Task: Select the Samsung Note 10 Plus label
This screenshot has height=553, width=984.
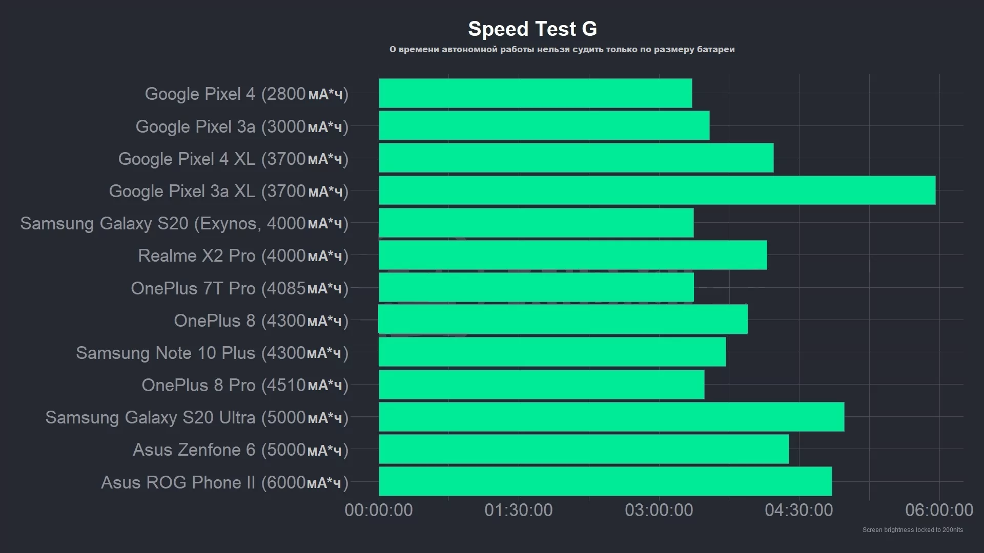Action: pyautogui.click(x=213, y=353)
